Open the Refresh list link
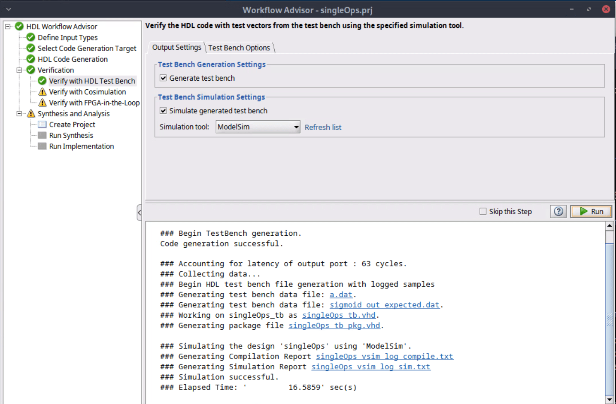616x404 pixels. click(323, 127)
